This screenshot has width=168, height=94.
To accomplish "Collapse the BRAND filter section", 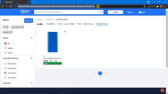I will pyautogui.click(x=31, y=38).
